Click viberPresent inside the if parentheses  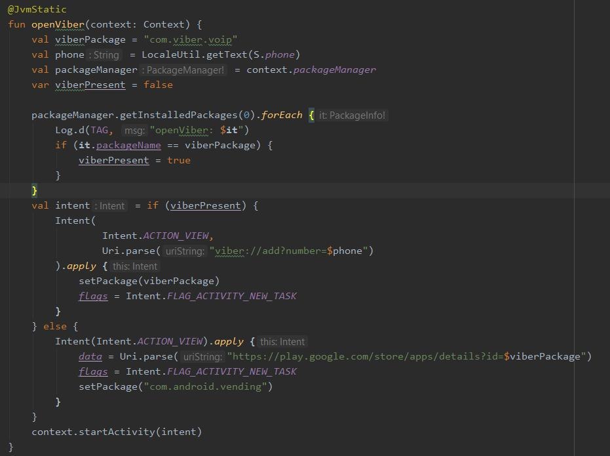tap(206, 205)
